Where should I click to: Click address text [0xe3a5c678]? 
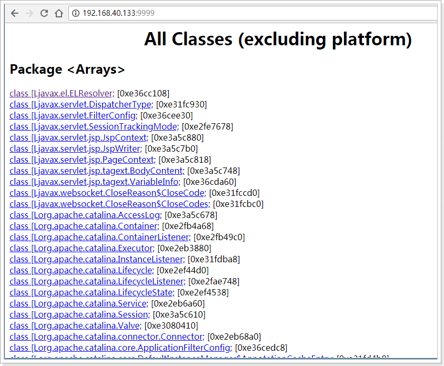pyautogui.click(x=191, y=215)
